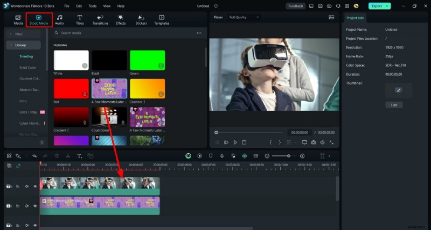Click the camera snapshot icon
Viewport: 431px width, 230px height.
point(314,142)
